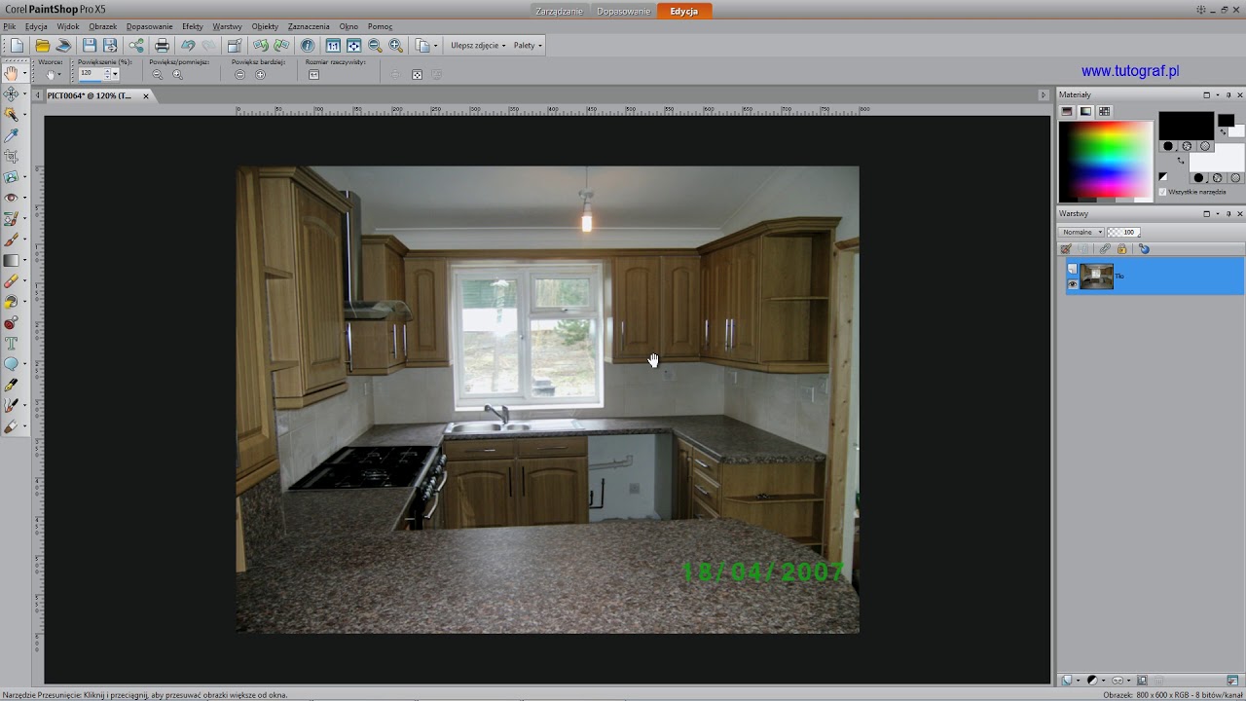Switch to Edycja workspace tab
Viewport: 1246px width, 701px height.
click(684, 11)
